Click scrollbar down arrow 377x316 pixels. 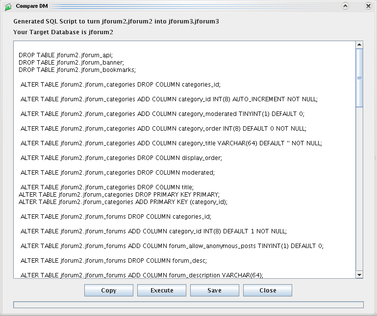[359, 275]
